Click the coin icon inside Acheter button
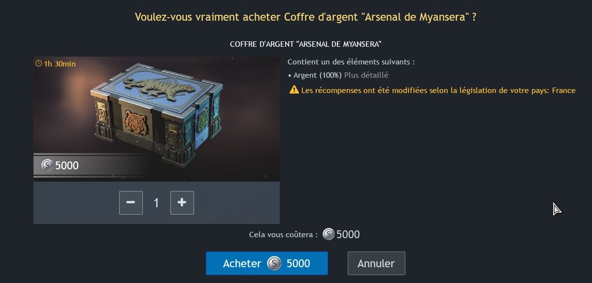The height and width of the screenshot is (283, 592). (x=274, y=263)
